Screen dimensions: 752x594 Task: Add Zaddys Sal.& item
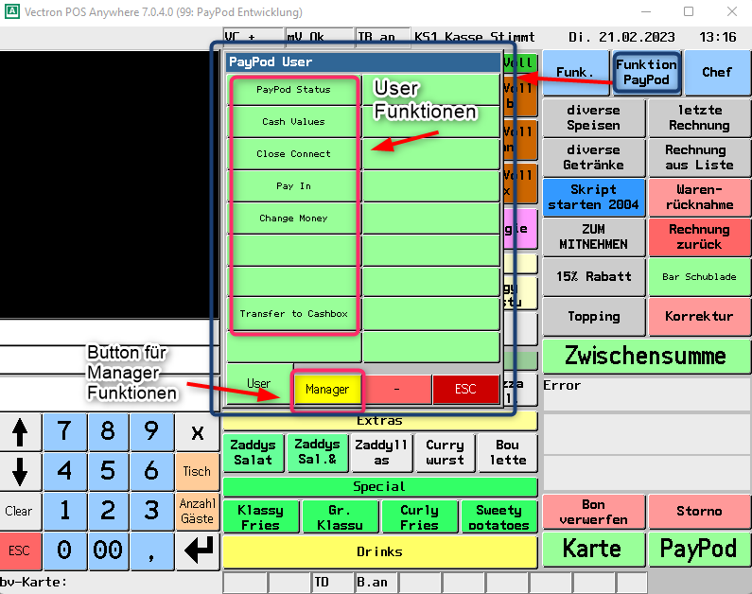(318, 452)
